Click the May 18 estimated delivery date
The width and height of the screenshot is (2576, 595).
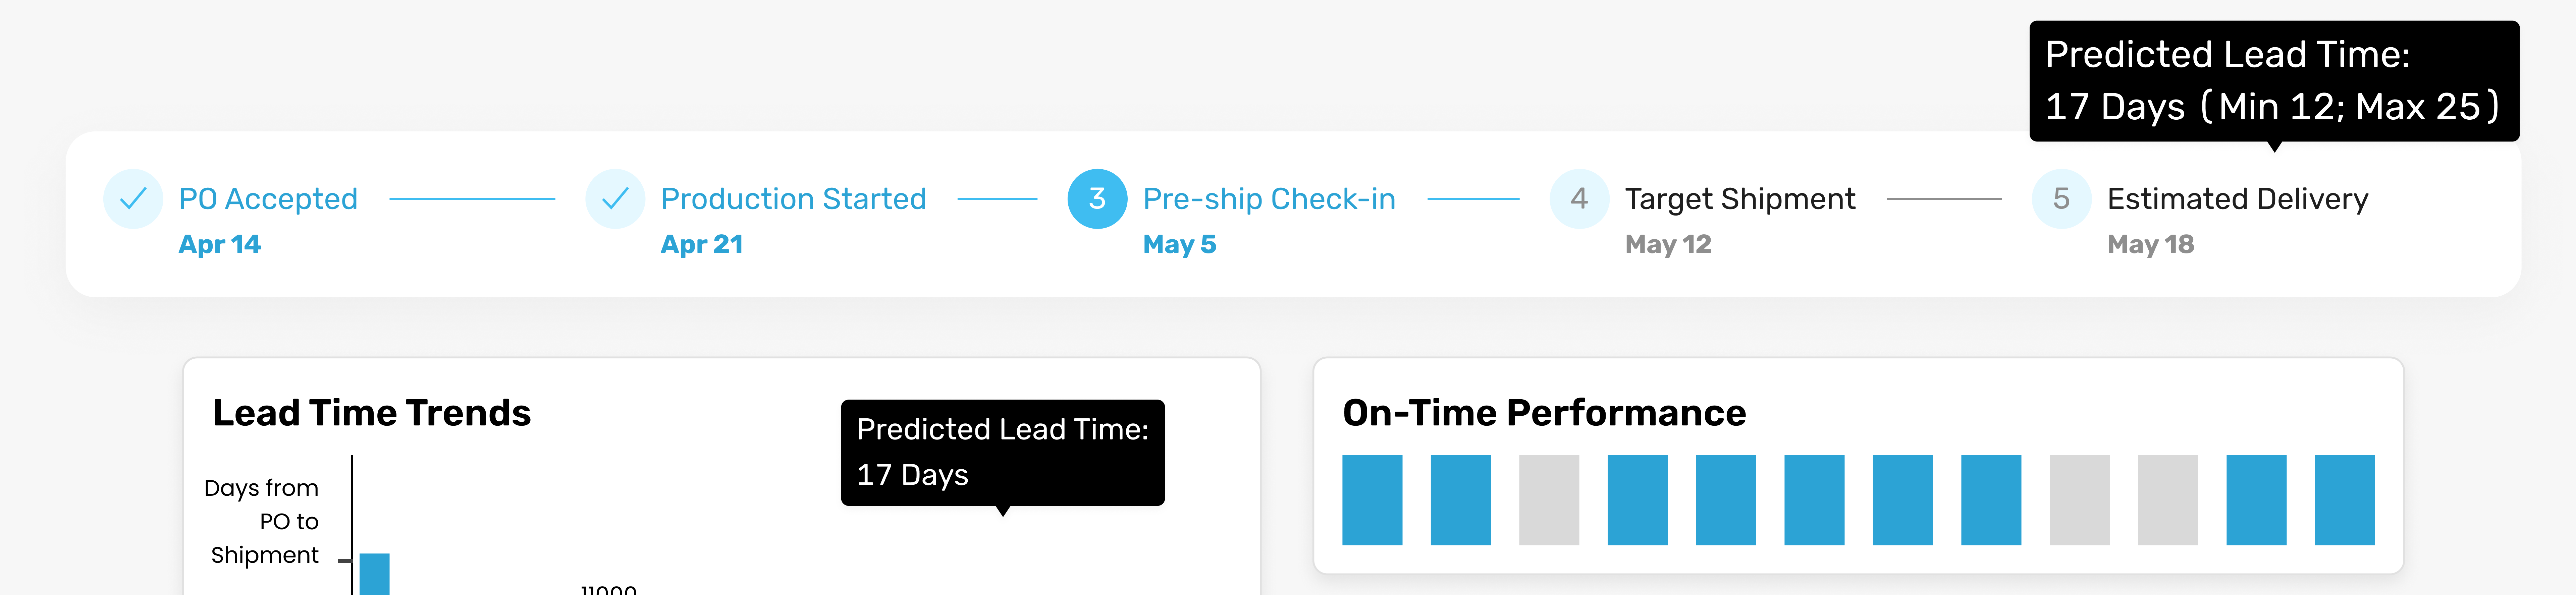point(2150,244)
